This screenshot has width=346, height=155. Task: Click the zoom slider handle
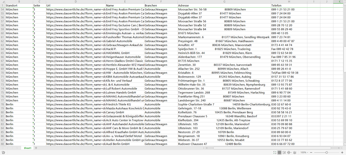click(327, 152)
